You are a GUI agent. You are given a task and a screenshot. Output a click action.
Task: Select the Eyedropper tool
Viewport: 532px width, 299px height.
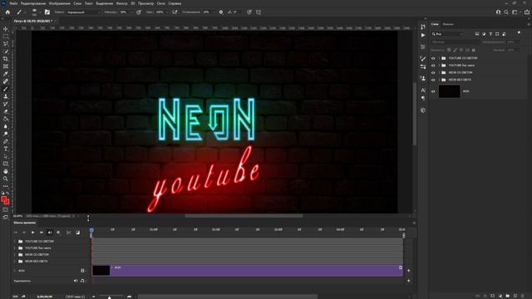(6, 74)
